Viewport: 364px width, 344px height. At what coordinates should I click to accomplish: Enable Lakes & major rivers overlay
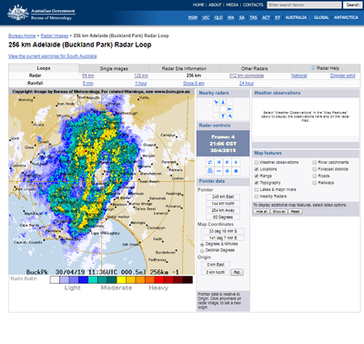tap(257, 189)
